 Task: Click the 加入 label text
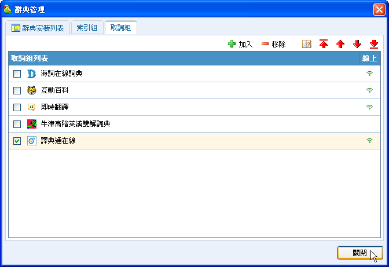pos(245,45)
